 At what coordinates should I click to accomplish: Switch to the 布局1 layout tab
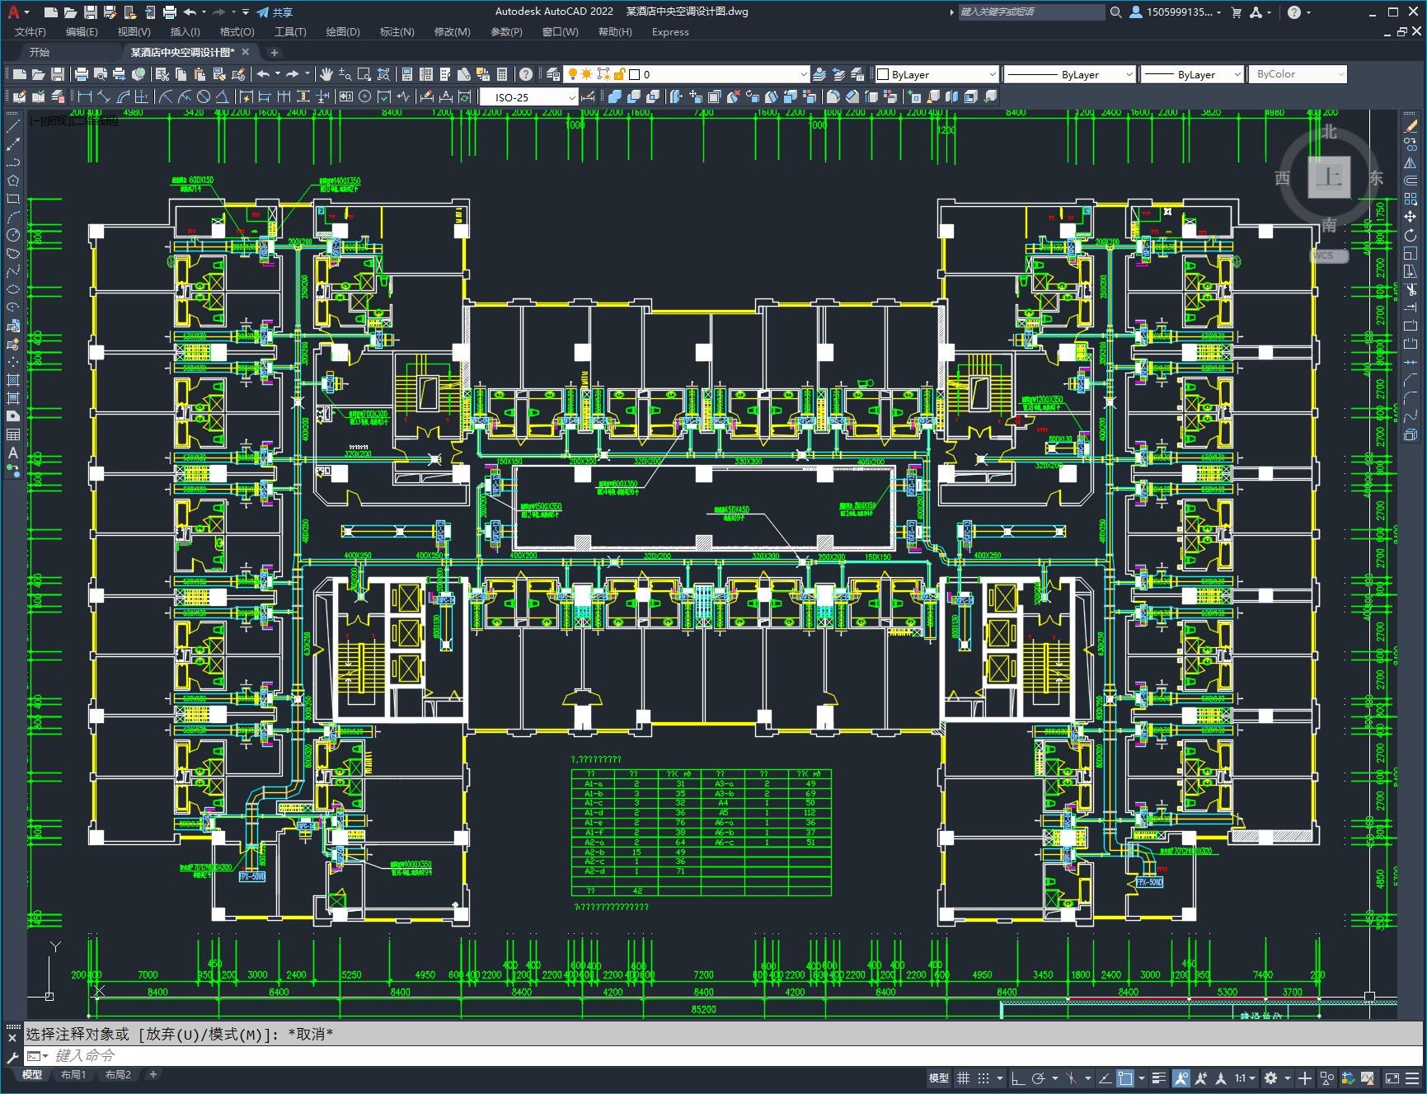tap(73, 1075)
